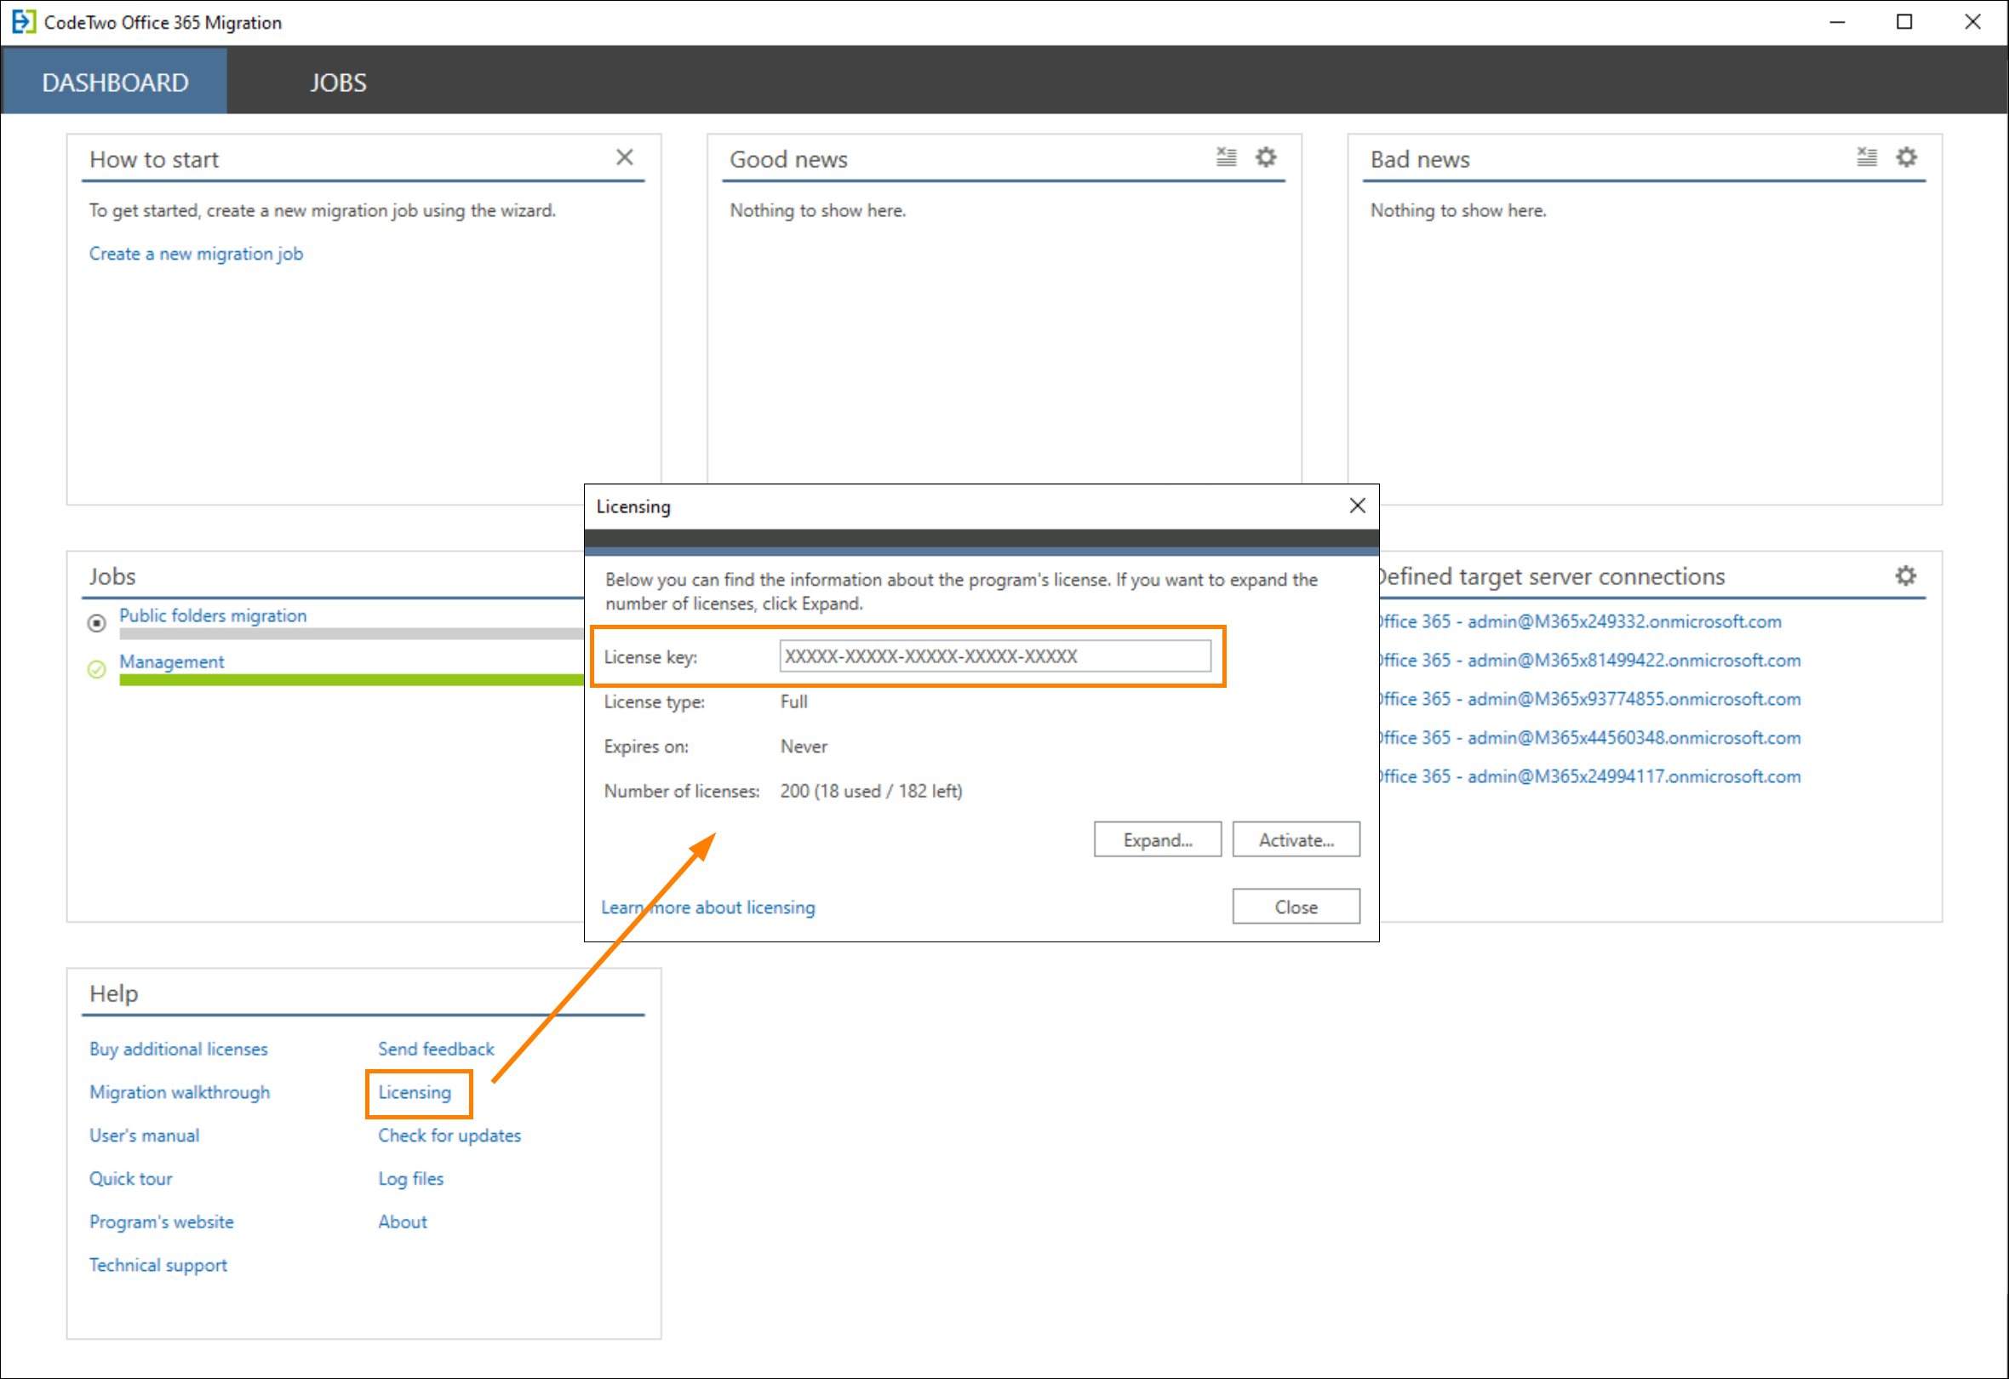This screenshot has width=2009, height=1379.
Task: Maximize the CodeTwo window
Action: (1904, 21)
